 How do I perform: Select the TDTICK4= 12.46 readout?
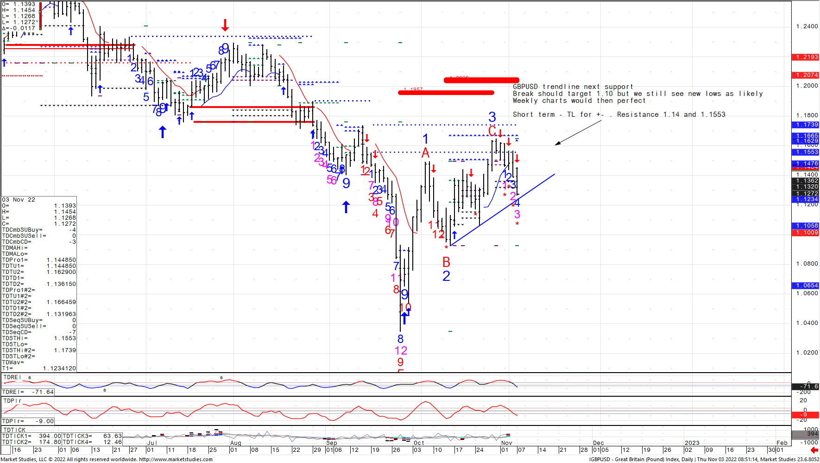(x=92, y=442)
